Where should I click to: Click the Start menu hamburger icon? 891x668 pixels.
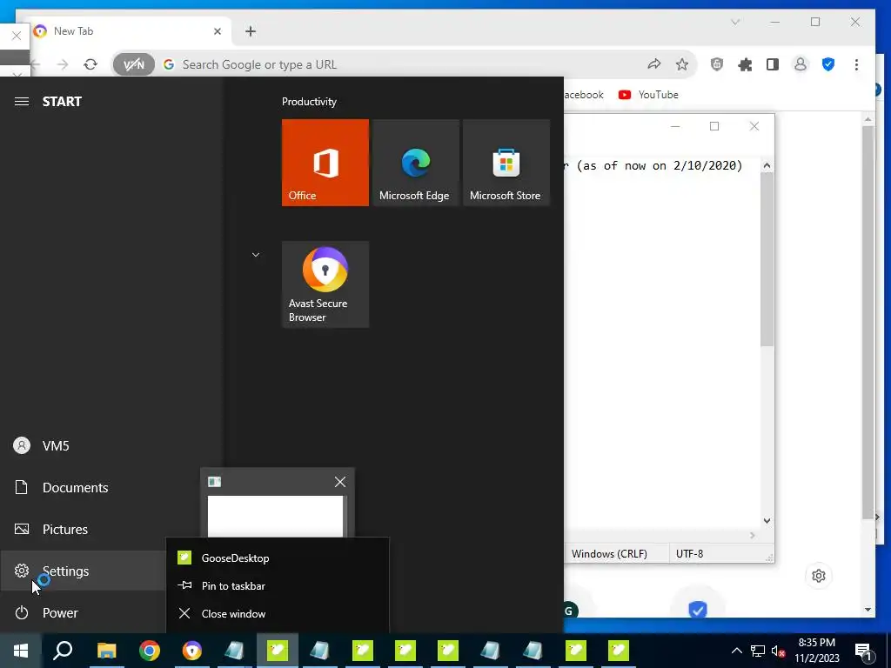pos(22,101)
